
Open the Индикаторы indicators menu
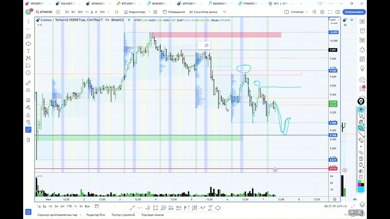135,12
